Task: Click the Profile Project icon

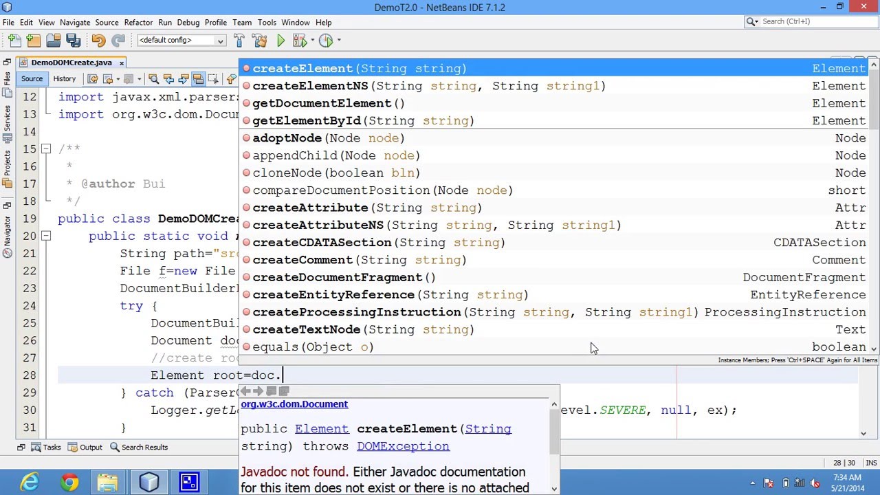Action: pos(326,41)
